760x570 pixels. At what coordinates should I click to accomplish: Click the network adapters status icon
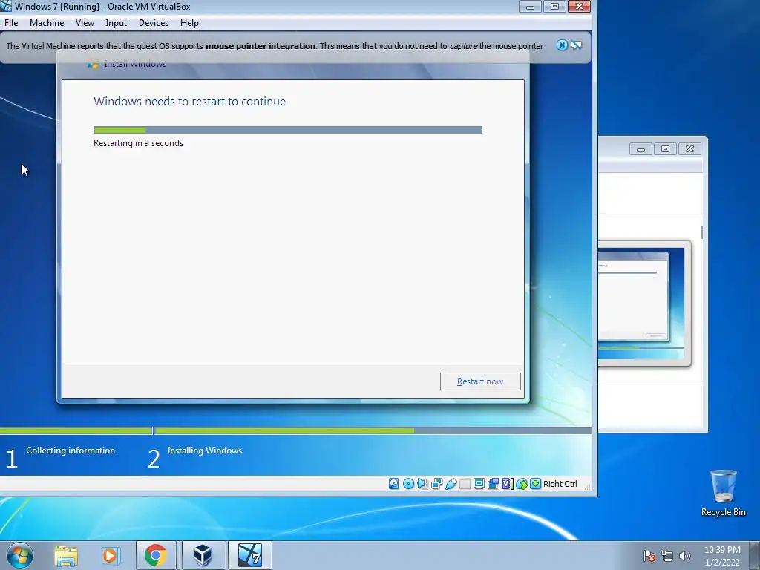[436, 484]
